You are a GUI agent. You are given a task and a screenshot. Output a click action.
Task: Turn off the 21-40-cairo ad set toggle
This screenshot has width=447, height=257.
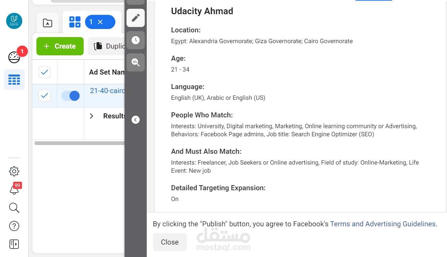pos(71,96)
